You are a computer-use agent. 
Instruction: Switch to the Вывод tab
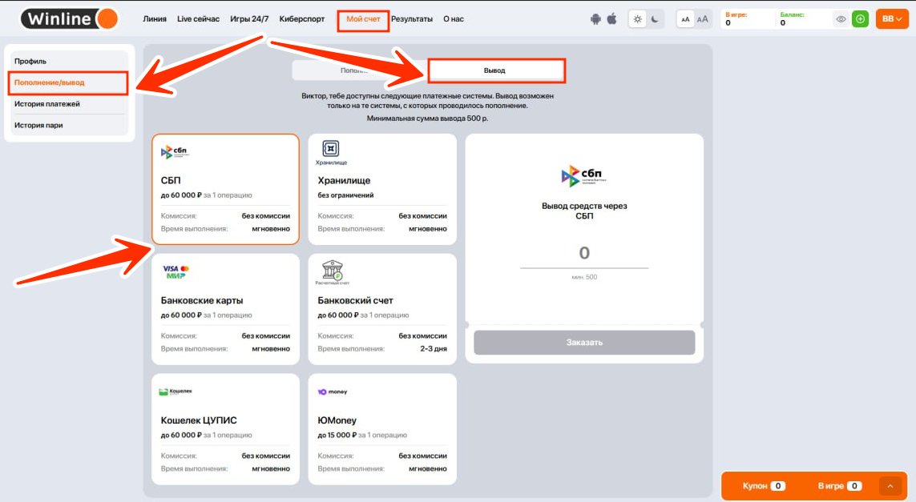(496, 70)
